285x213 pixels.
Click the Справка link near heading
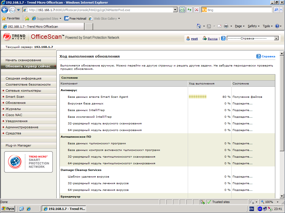point(268,57)
